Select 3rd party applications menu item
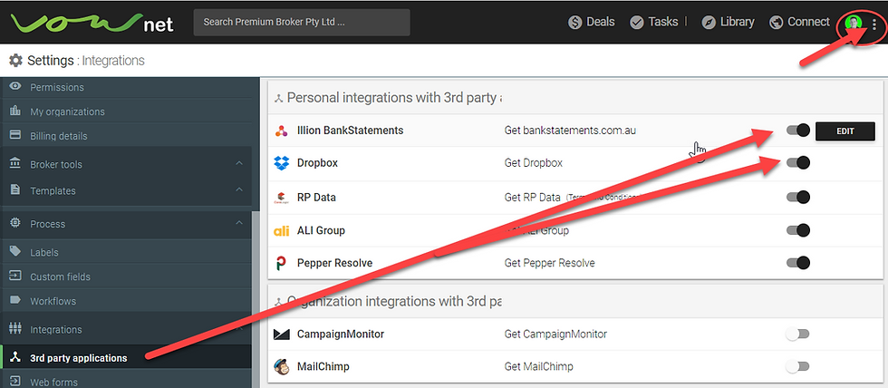 [x=126, y=357]
